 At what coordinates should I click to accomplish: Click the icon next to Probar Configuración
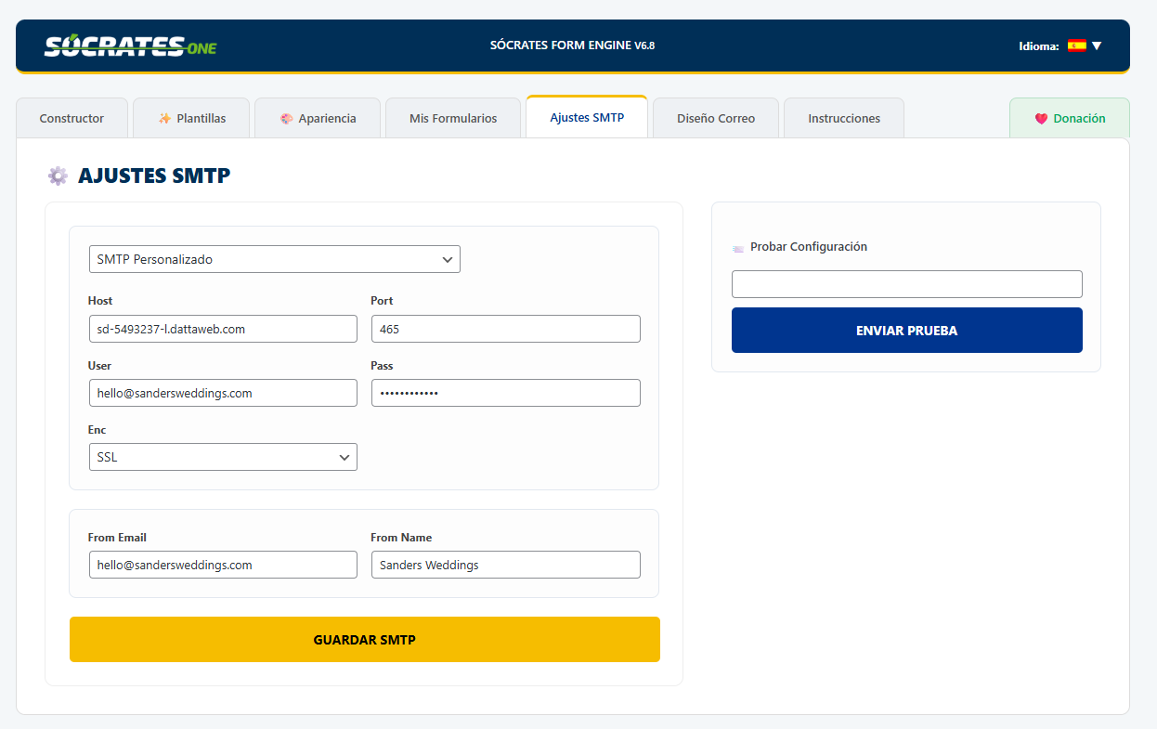pos(738,248)
